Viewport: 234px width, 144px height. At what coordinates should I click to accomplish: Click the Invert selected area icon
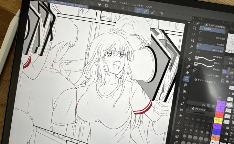tap(122, 8)
